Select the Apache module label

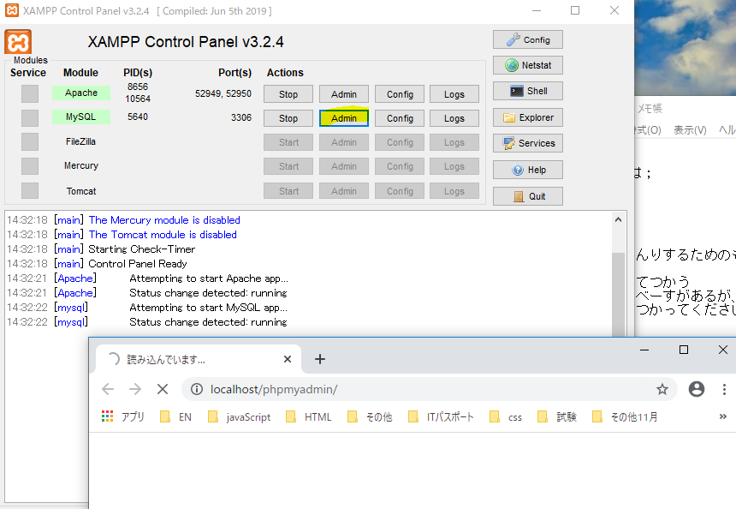coord(81,93)
